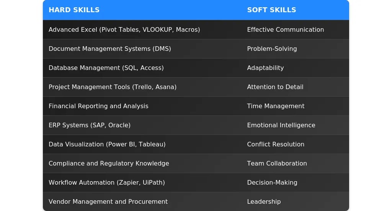Select Workflow Automation (Zapier, UiPath) cell
The width and height of the screenshot is (392, 211).
point(106,182)
